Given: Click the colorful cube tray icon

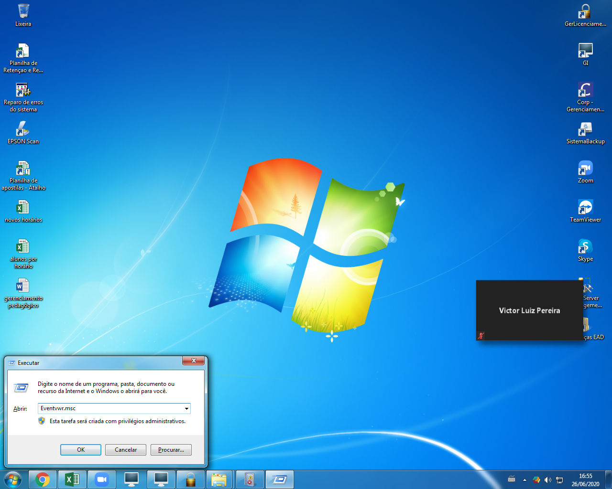Looking at the screenshot, I should tap(536, 479).
